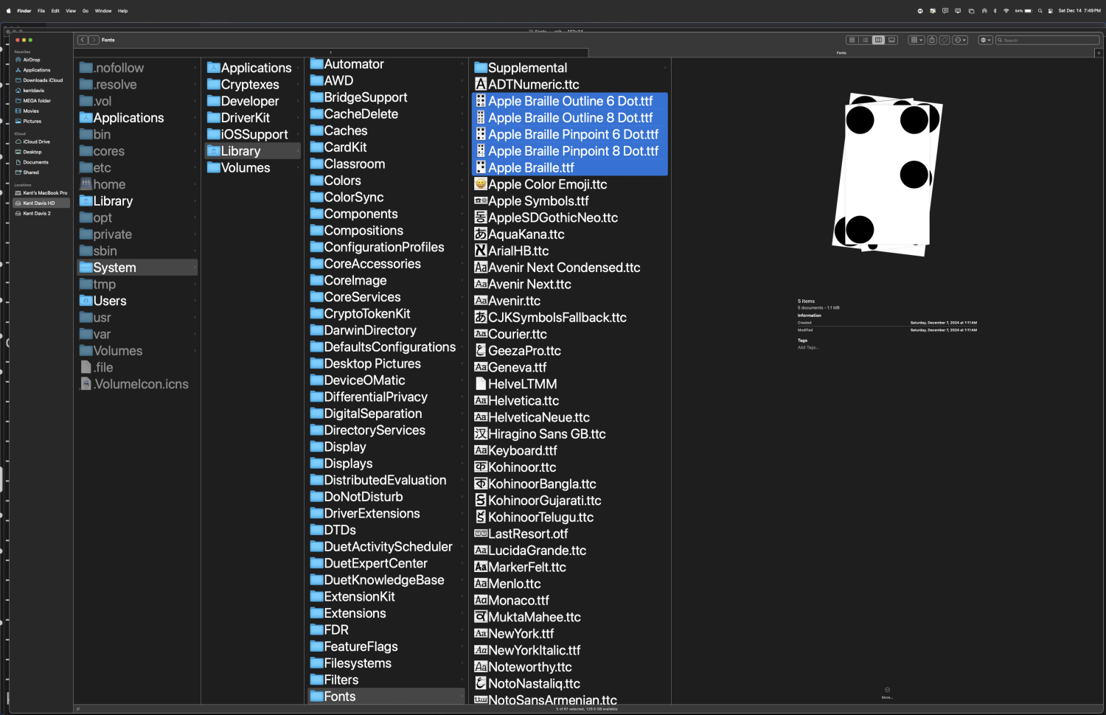Open the Group By dropdown in toolbar
Viewport: 1106px width, 715px height.
pos(917,40)
